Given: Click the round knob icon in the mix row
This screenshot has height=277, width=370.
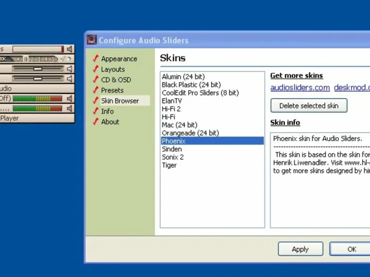Looking at the screenshot, I should (69, 59).
